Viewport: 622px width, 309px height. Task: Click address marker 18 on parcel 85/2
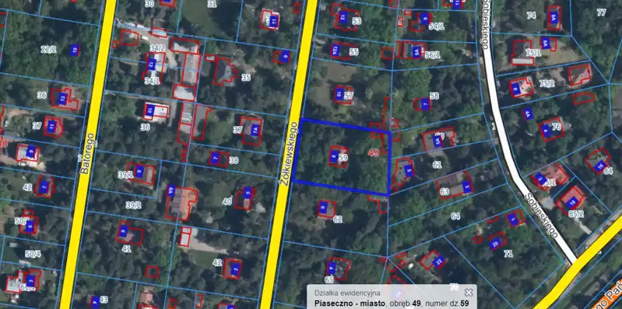pos(571,202)
